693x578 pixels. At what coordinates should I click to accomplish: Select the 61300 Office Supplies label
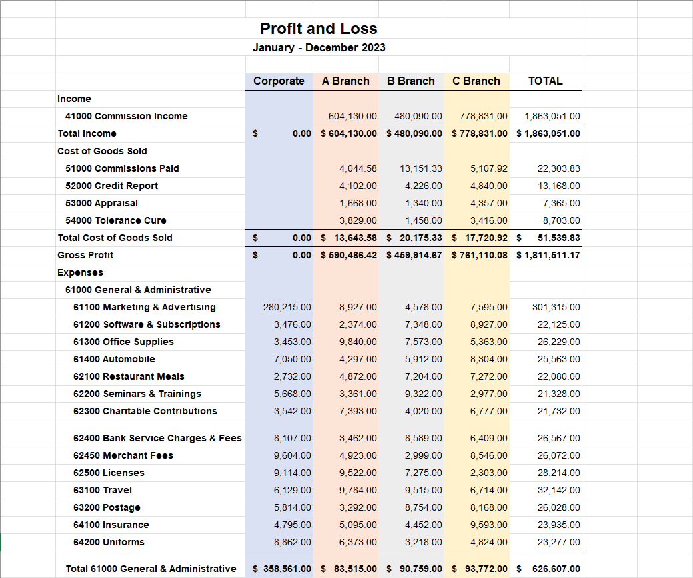click(x=123, y=342)
